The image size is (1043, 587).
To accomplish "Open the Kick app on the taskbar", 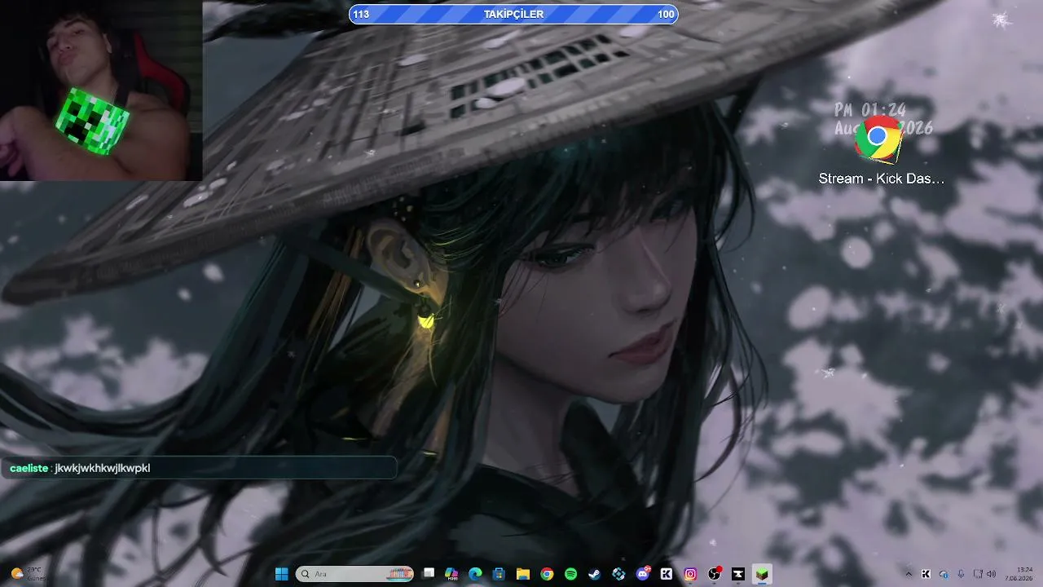I will [667, 574].
